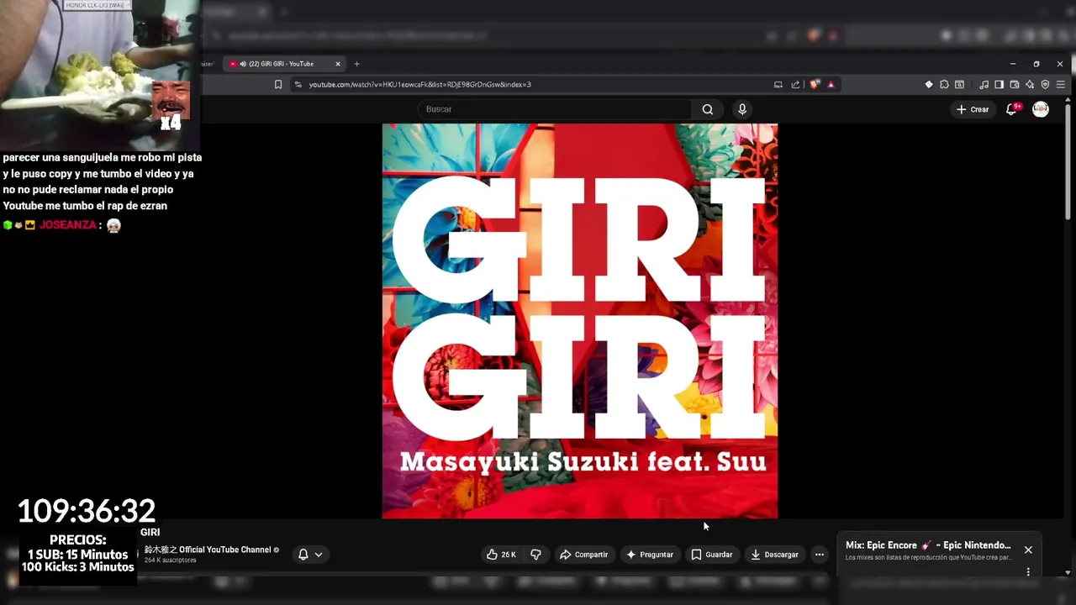1076x605 pixels.
Task: Click the YouTube search magnifier button
Action: click(708, 109)
